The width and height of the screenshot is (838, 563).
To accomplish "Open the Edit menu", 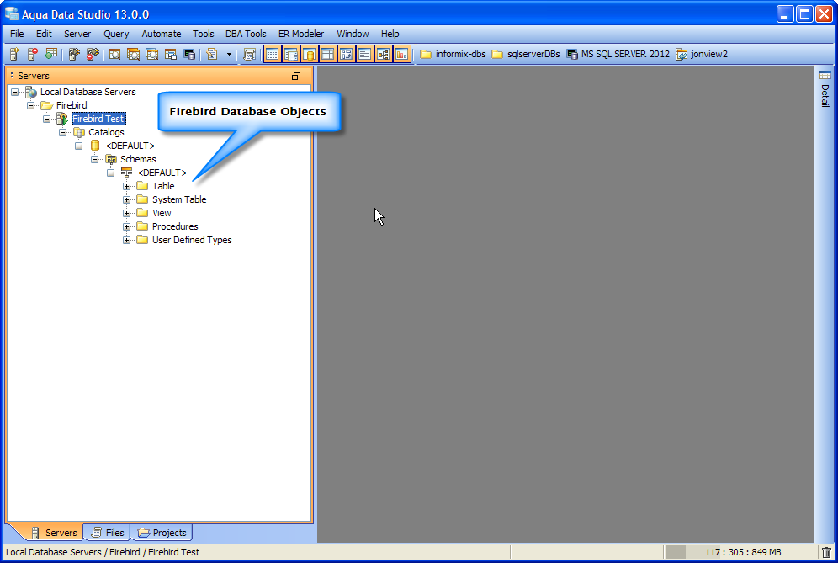I will [44, 34].
